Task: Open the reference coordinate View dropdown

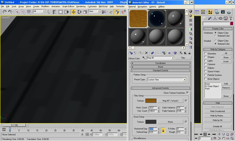Action: (99, 11)
